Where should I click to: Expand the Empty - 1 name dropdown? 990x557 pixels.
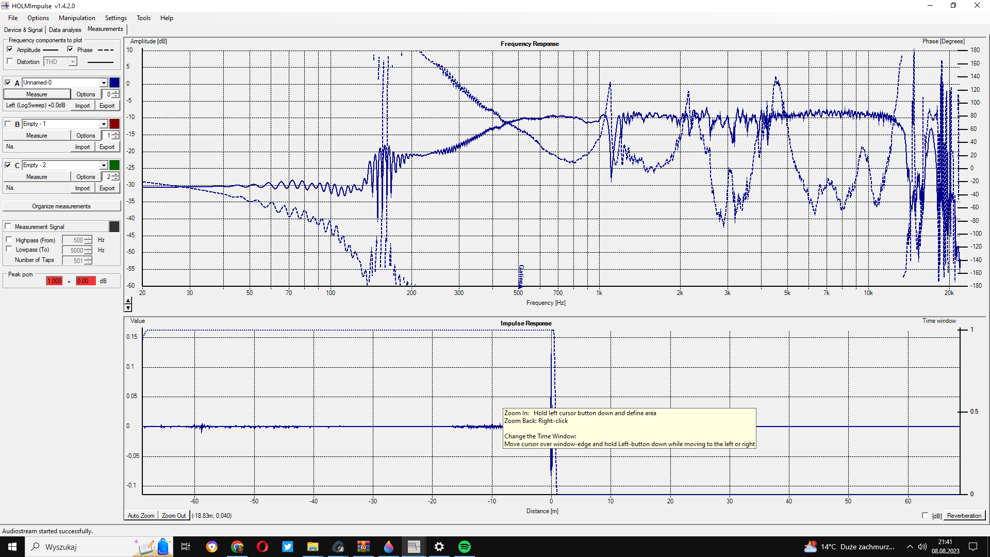[x=104, y=124]
